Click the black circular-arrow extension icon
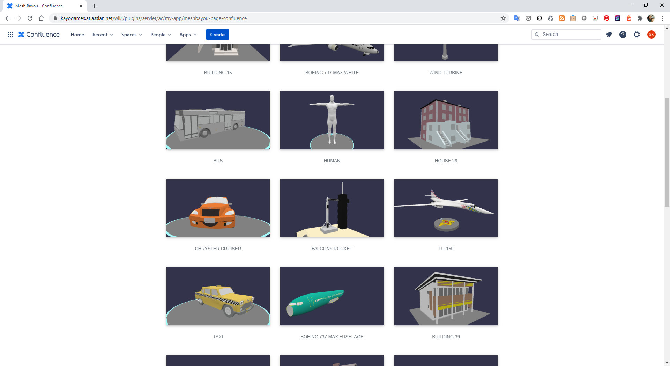 pos(539,18)
